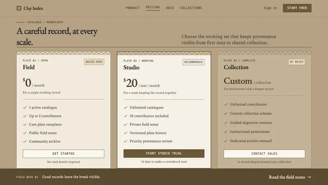Click checkmark beside Private field notes
The image size is (328, 185).
(x=125, y=125)
